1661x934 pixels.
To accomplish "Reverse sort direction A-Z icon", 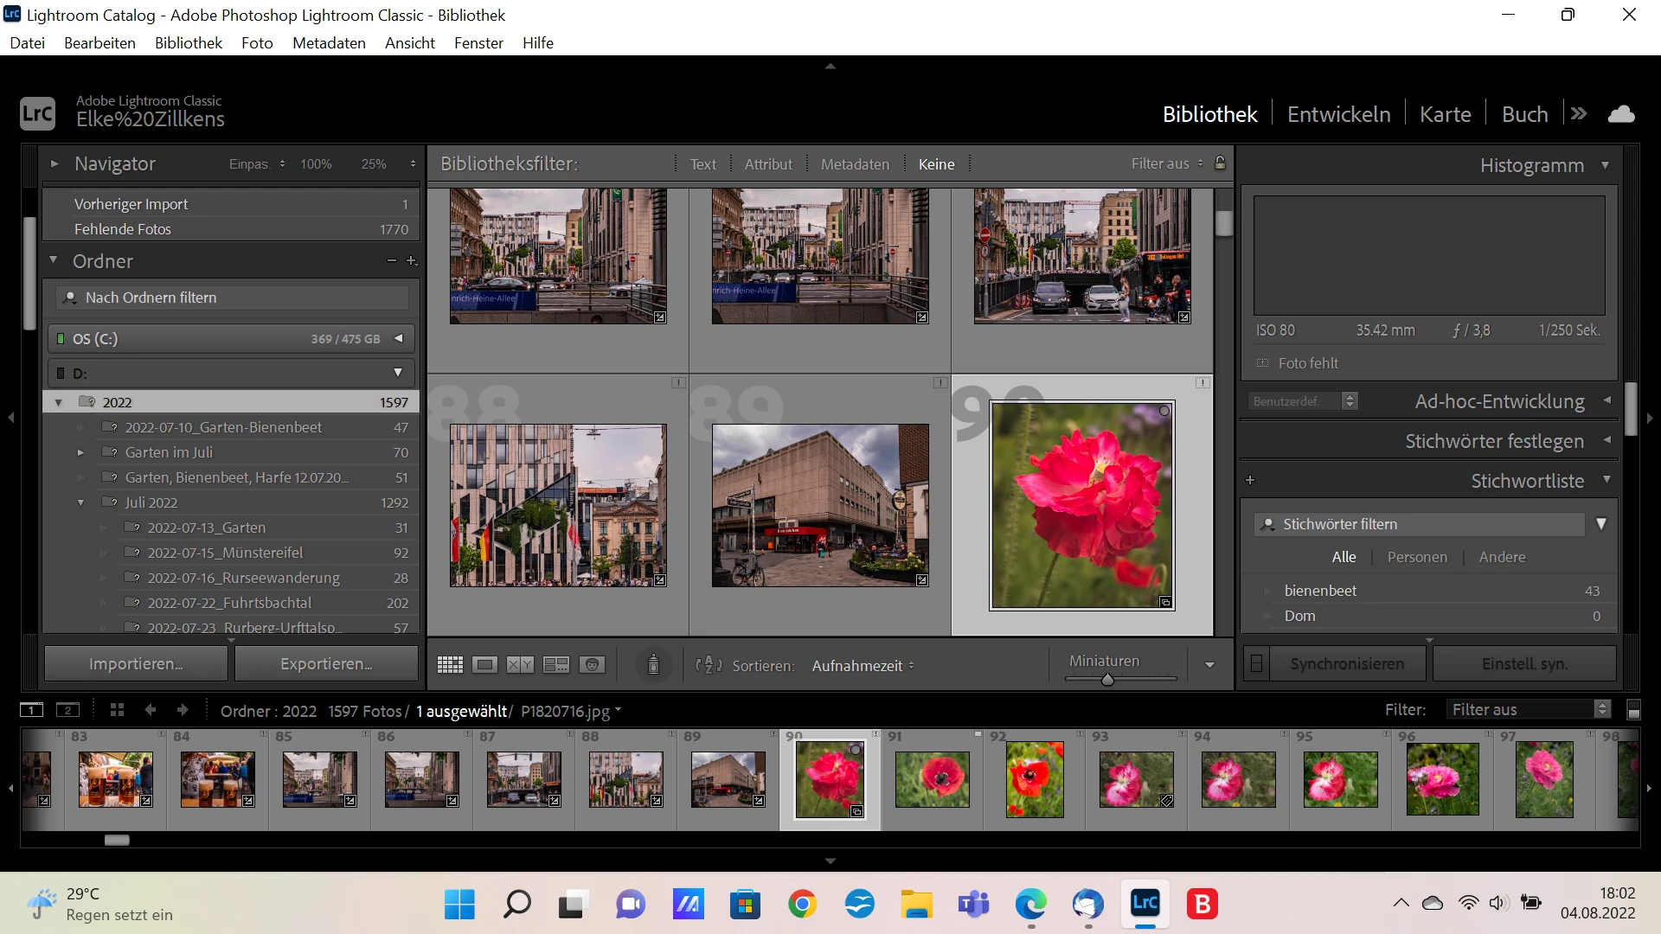I will 709,665.
